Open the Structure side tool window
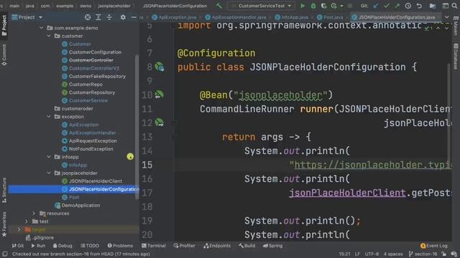 click(4, 190)
